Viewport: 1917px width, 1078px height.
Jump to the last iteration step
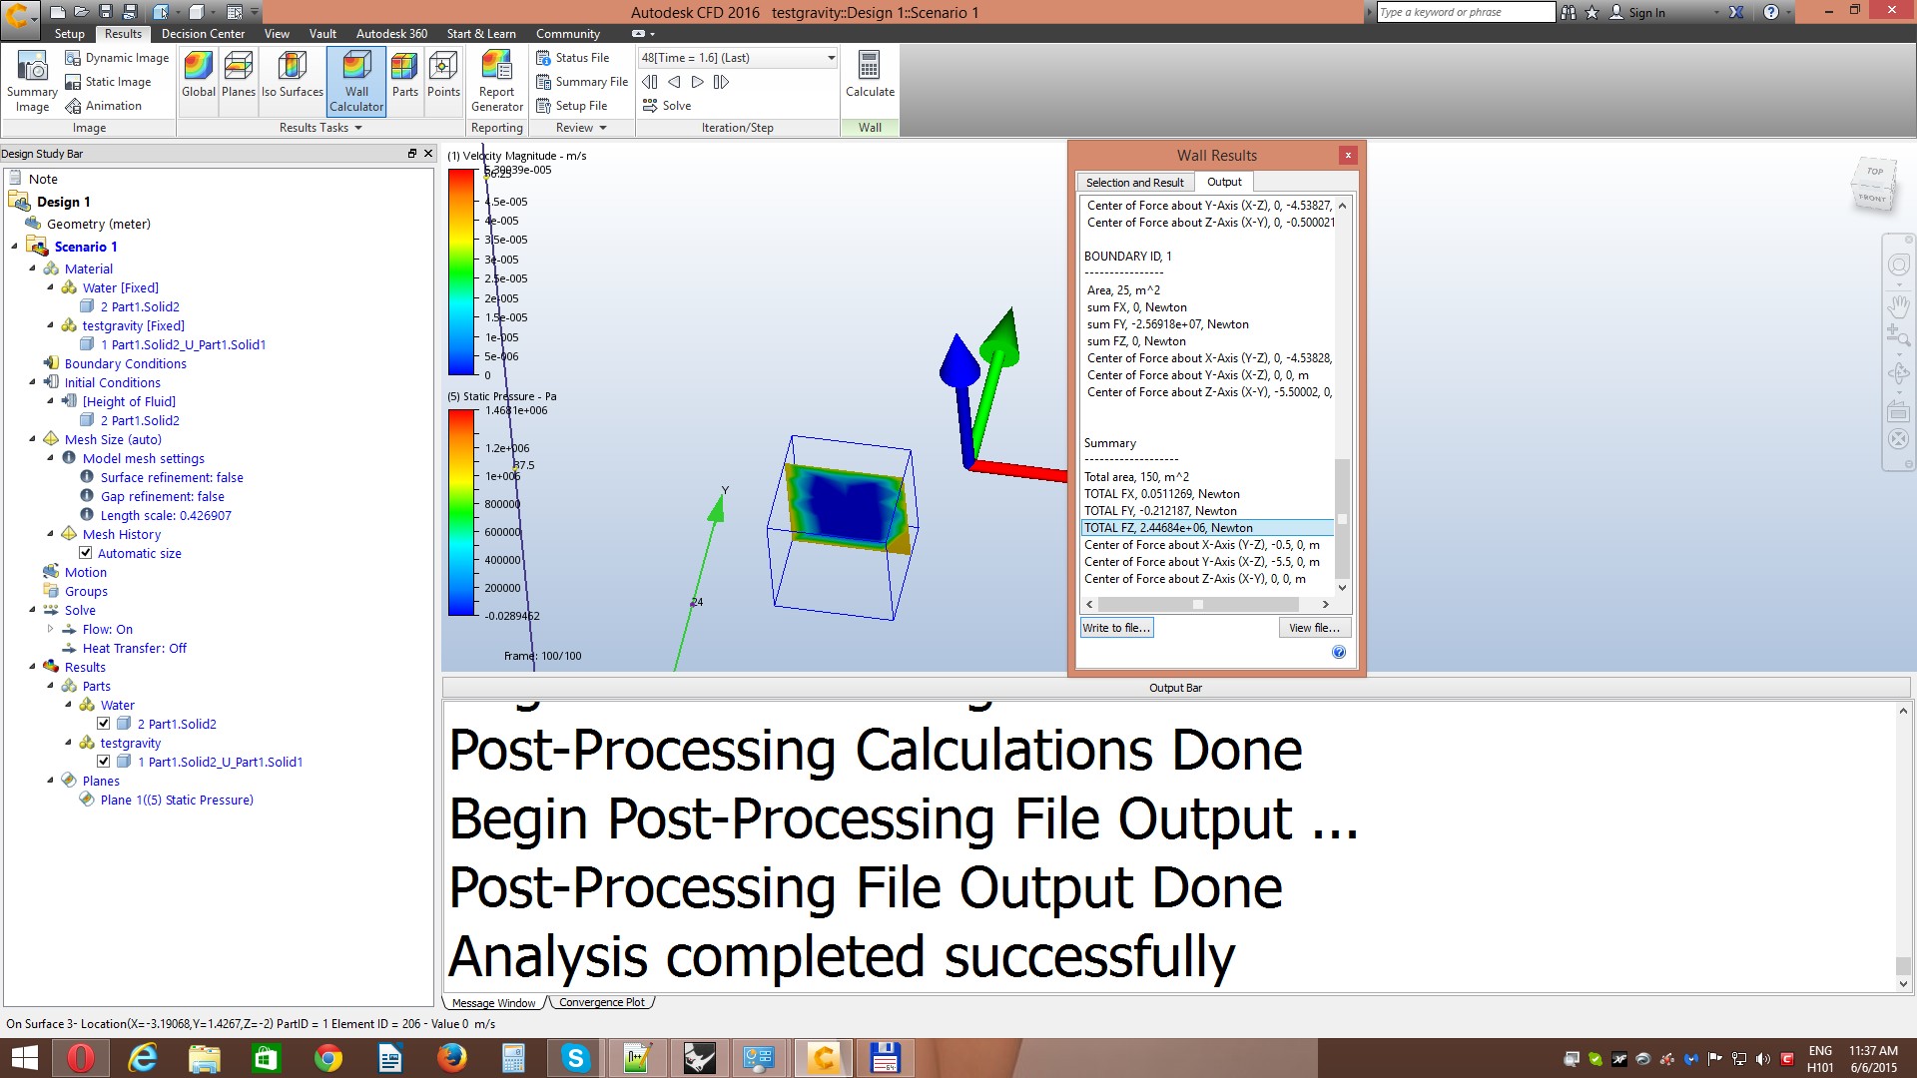click(x=722, y=82)
